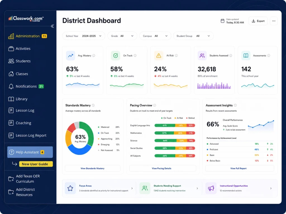
Task: Click the Students Needing Support icon
Action: [145, 188]
